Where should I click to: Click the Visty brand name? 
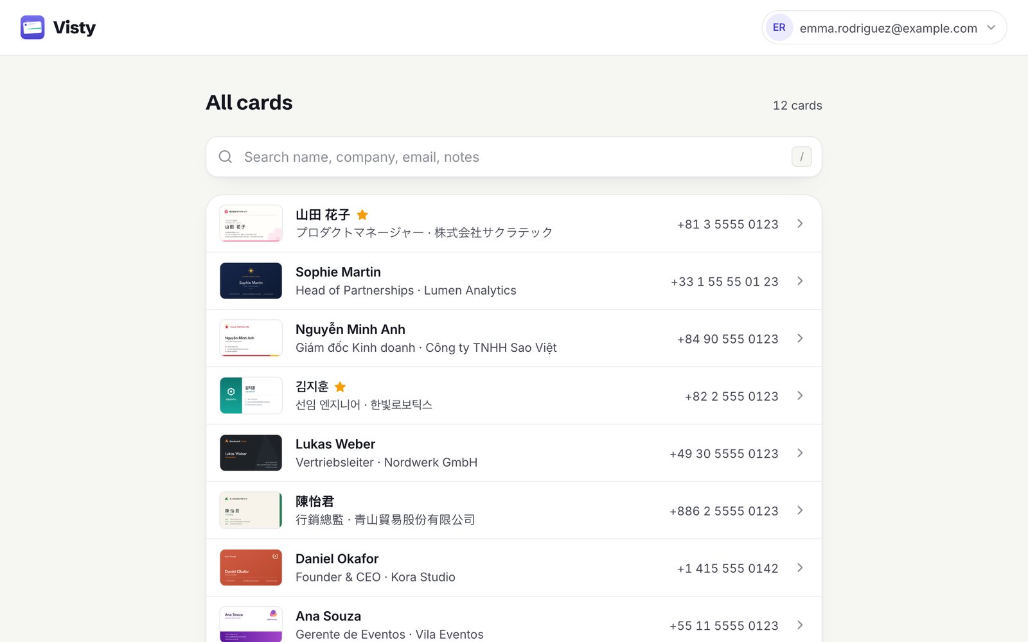point(75,28)
